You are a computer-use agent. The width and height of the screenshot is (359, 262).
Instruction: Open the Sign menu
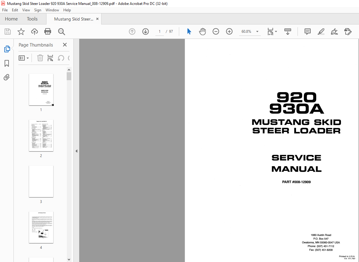38,10
